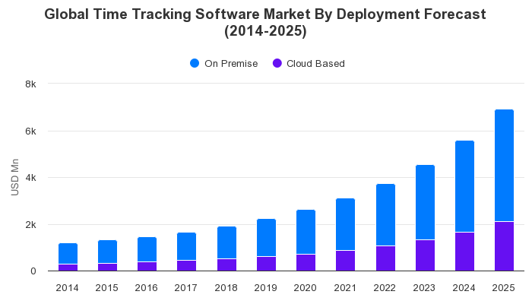Viewport: 532px width, 304px height.
Task: Select the 2022 On Premise blue bar segment
Action: [385, 215]
